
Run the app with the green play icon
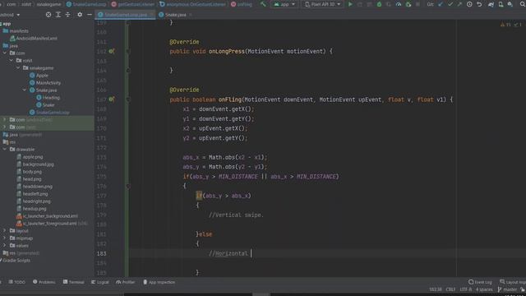point(350,4)
